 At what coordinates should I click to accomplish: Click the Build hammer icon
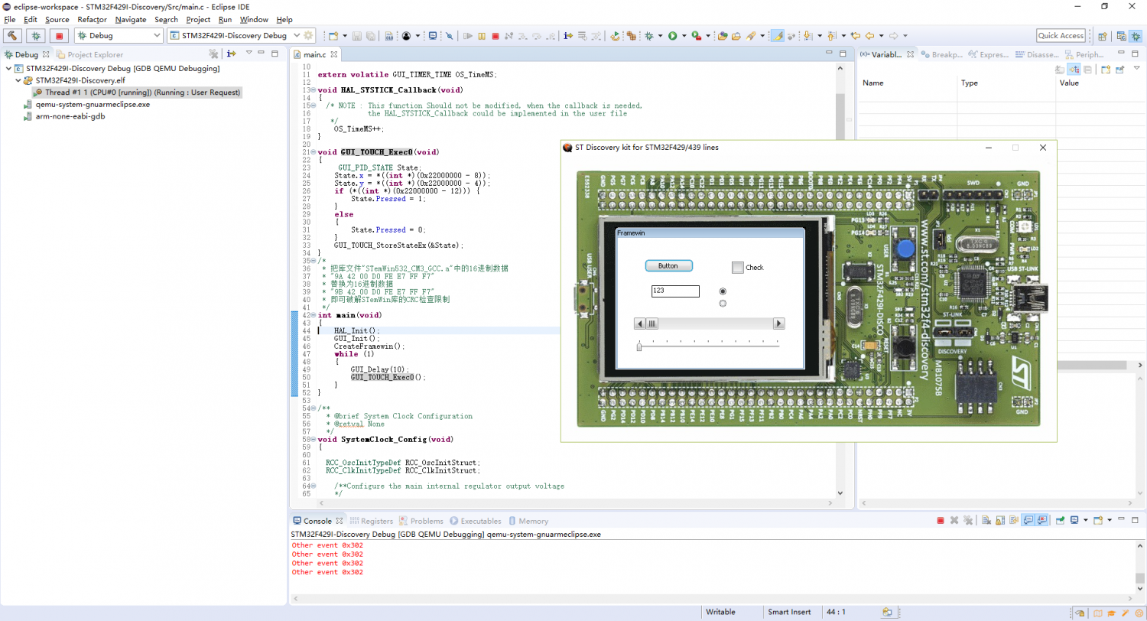tap(13, 35)
